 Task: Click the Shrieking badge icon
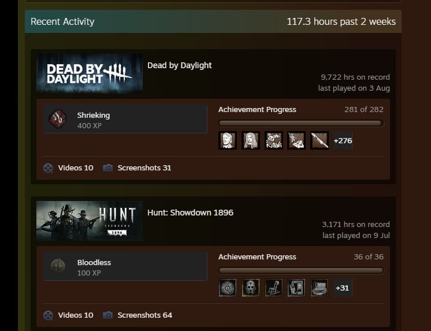58,119
